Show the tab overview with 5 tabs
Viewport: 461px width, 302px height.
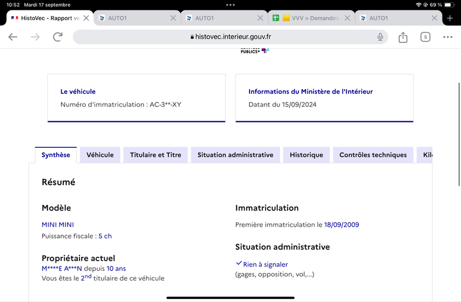click(425, 37)
